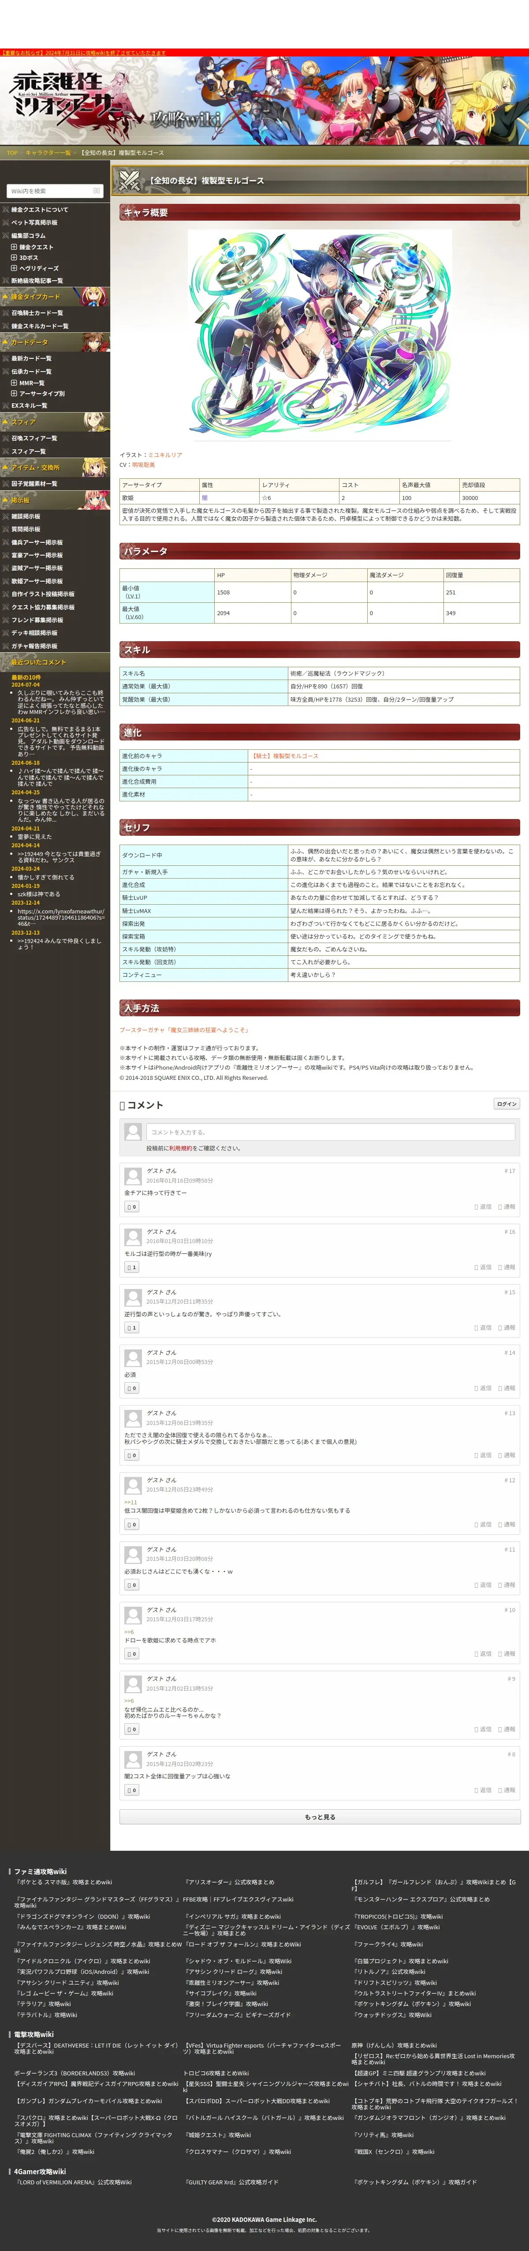The image size is (529, 2251).
Task: Expand the ヘヴリディーズ submenu
Action: [x=14, y=268]
